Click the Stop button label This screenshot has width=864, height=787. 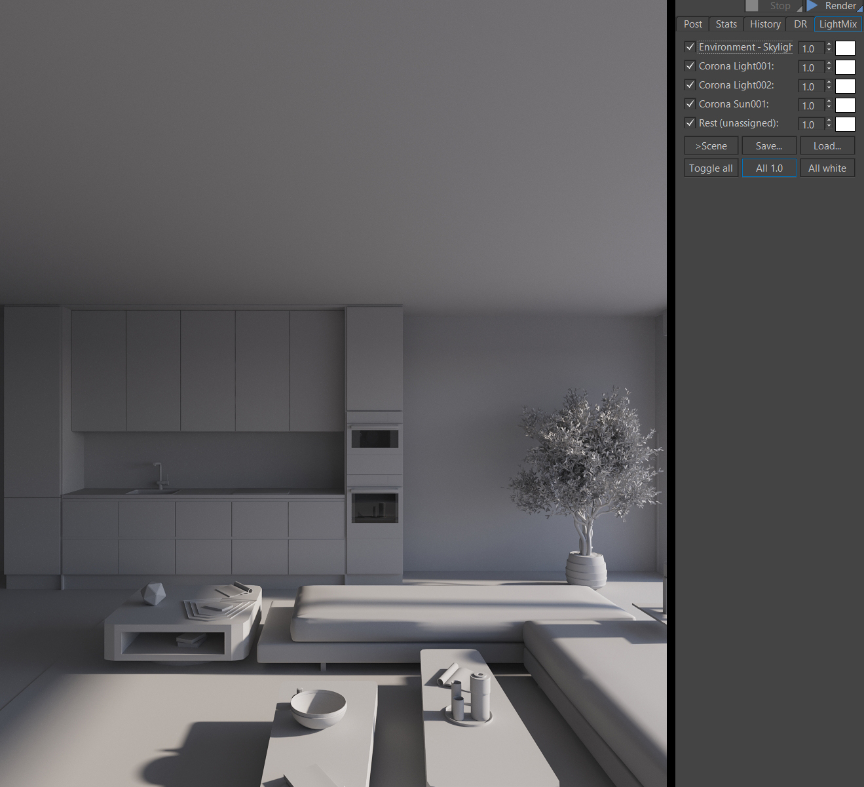click(779, 6)
